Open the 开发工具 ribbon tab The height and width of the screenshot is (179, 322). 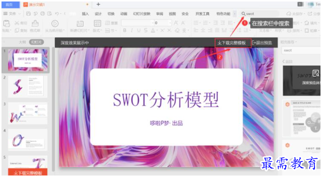202,14
